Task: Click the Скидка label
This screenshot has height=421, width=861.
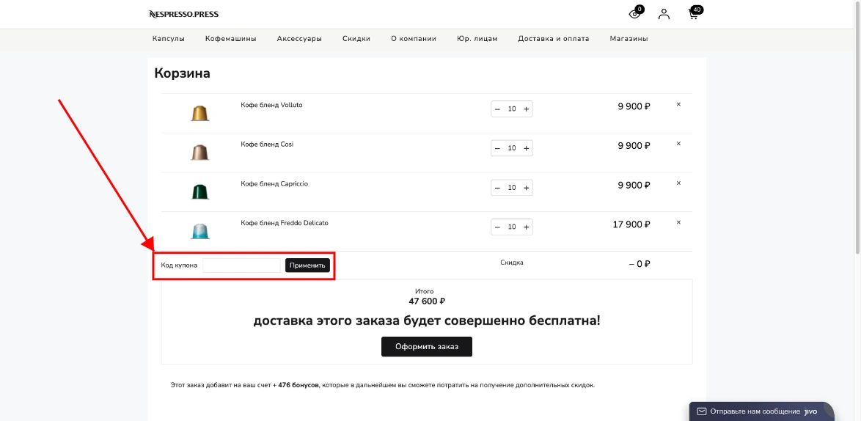Action: 512,263
